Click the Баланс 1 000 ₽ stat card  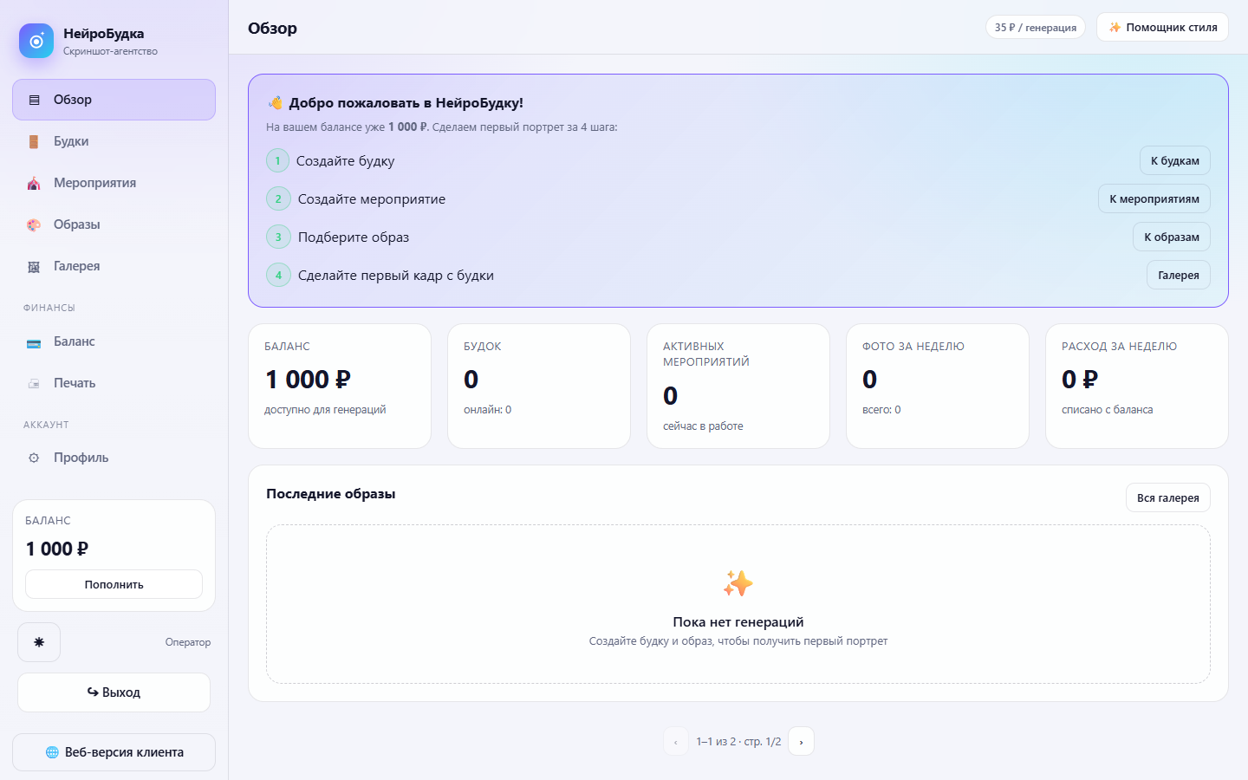pyautogui.click(x=340, y=386)
